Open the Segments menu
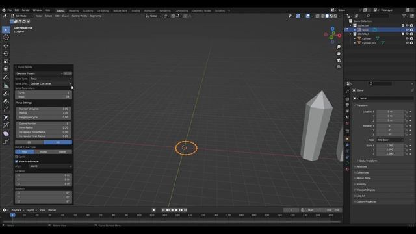The height and width of the screenshot is (234, 416). pyautogui.click(x=96, y=16)
